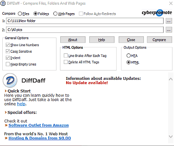Click the cyberpromote logo
Image resolution: width=174 pixels, height=146 pixels.
pyautogui.click(x=157, y=13)
